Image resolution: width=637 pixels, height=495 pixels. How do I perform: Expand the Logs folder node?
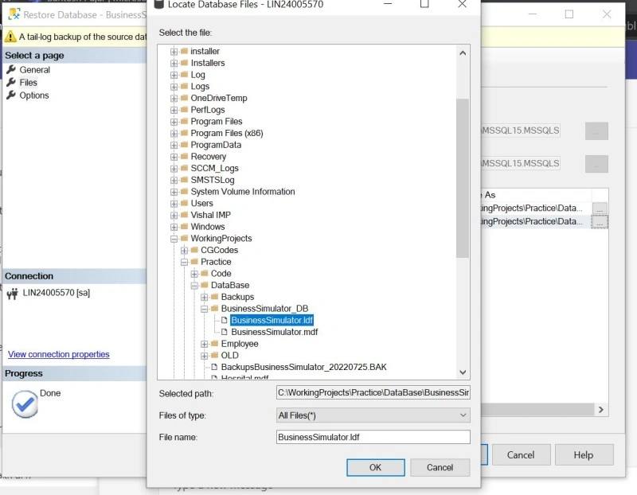pyautogui.click(x=174, y=87)
